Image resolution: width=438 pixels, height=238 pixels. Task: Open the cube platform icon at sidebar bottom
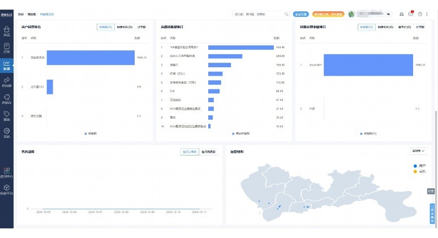[x=7, y=189]
